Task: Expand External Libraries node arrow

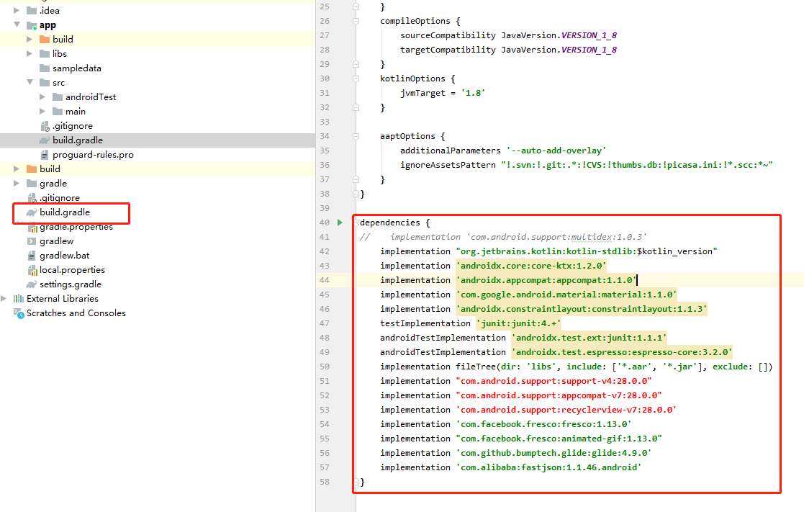Action: 4,298
